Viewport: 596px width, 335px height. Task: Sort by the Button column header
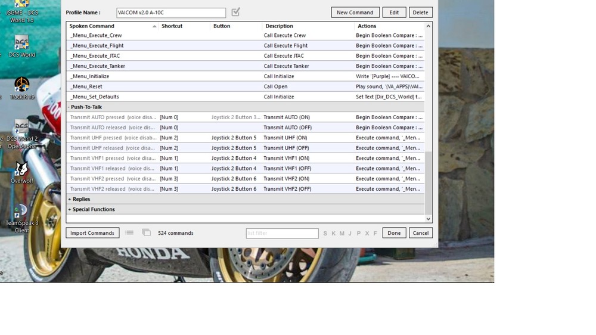236,26
